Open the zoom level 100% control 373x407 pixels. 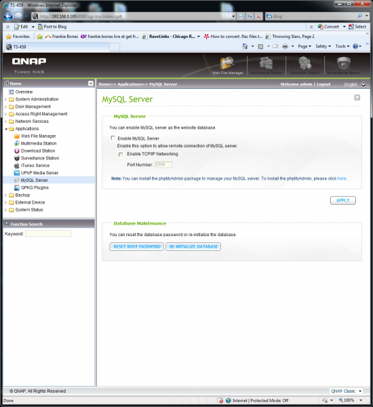click(351, 400)
